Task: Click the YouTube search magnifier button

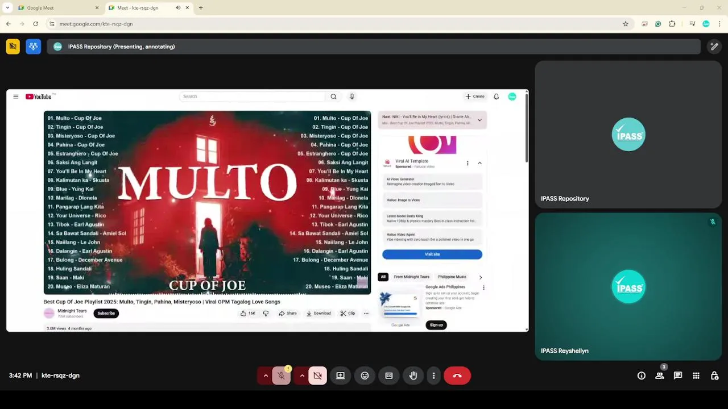Action: [334, 97]
